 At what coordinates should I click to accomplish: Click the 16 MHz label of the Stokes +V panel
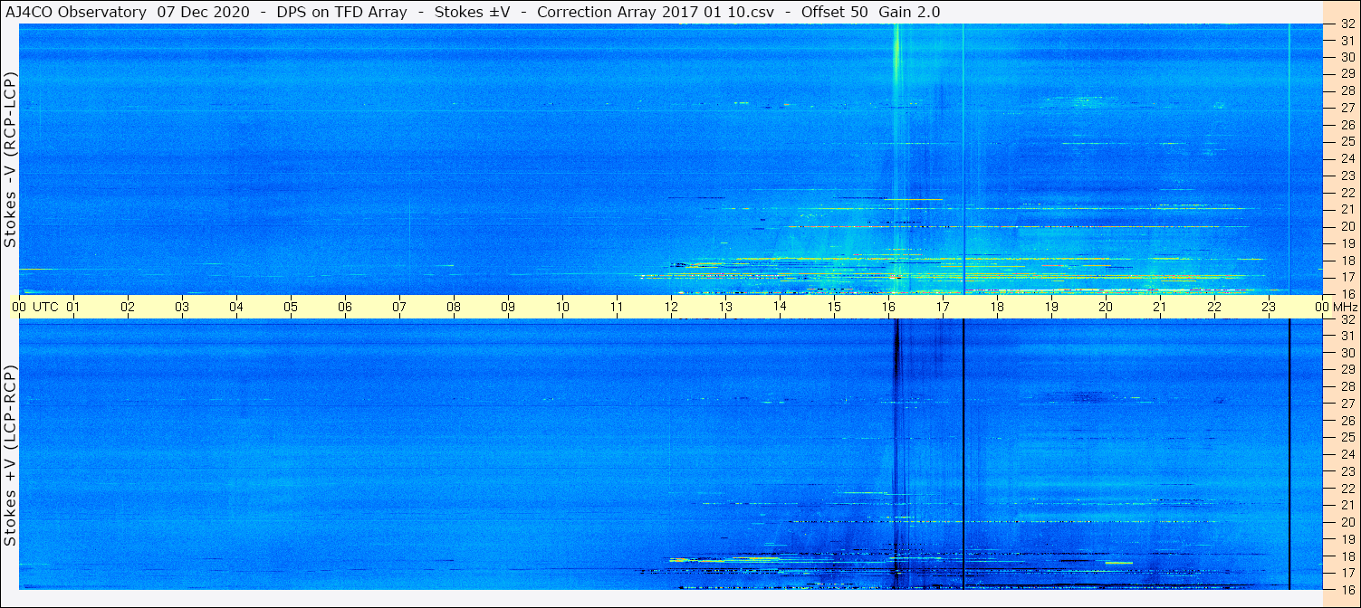point(1347,589)
